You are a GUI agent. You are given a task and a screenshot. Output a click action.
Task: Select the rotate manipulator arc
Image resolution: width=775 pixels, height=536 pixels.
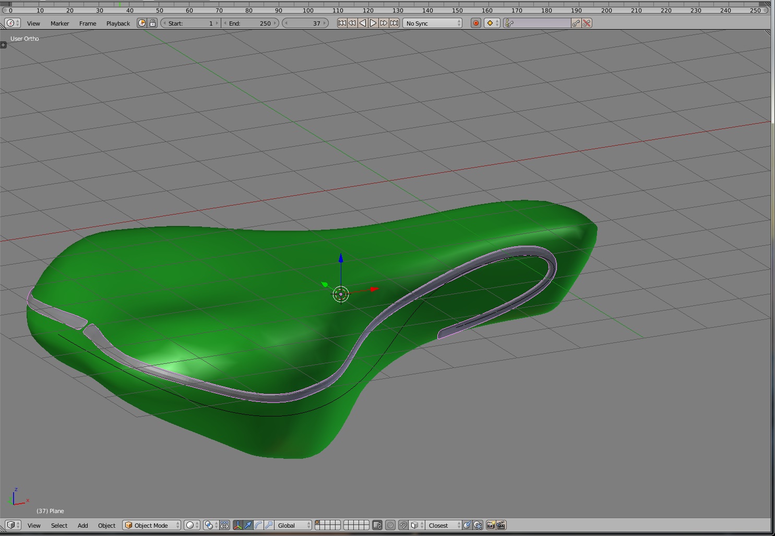tap(259, 525)
